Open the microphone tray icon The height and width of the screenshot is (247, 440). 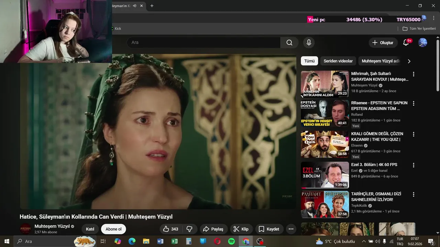384,241
